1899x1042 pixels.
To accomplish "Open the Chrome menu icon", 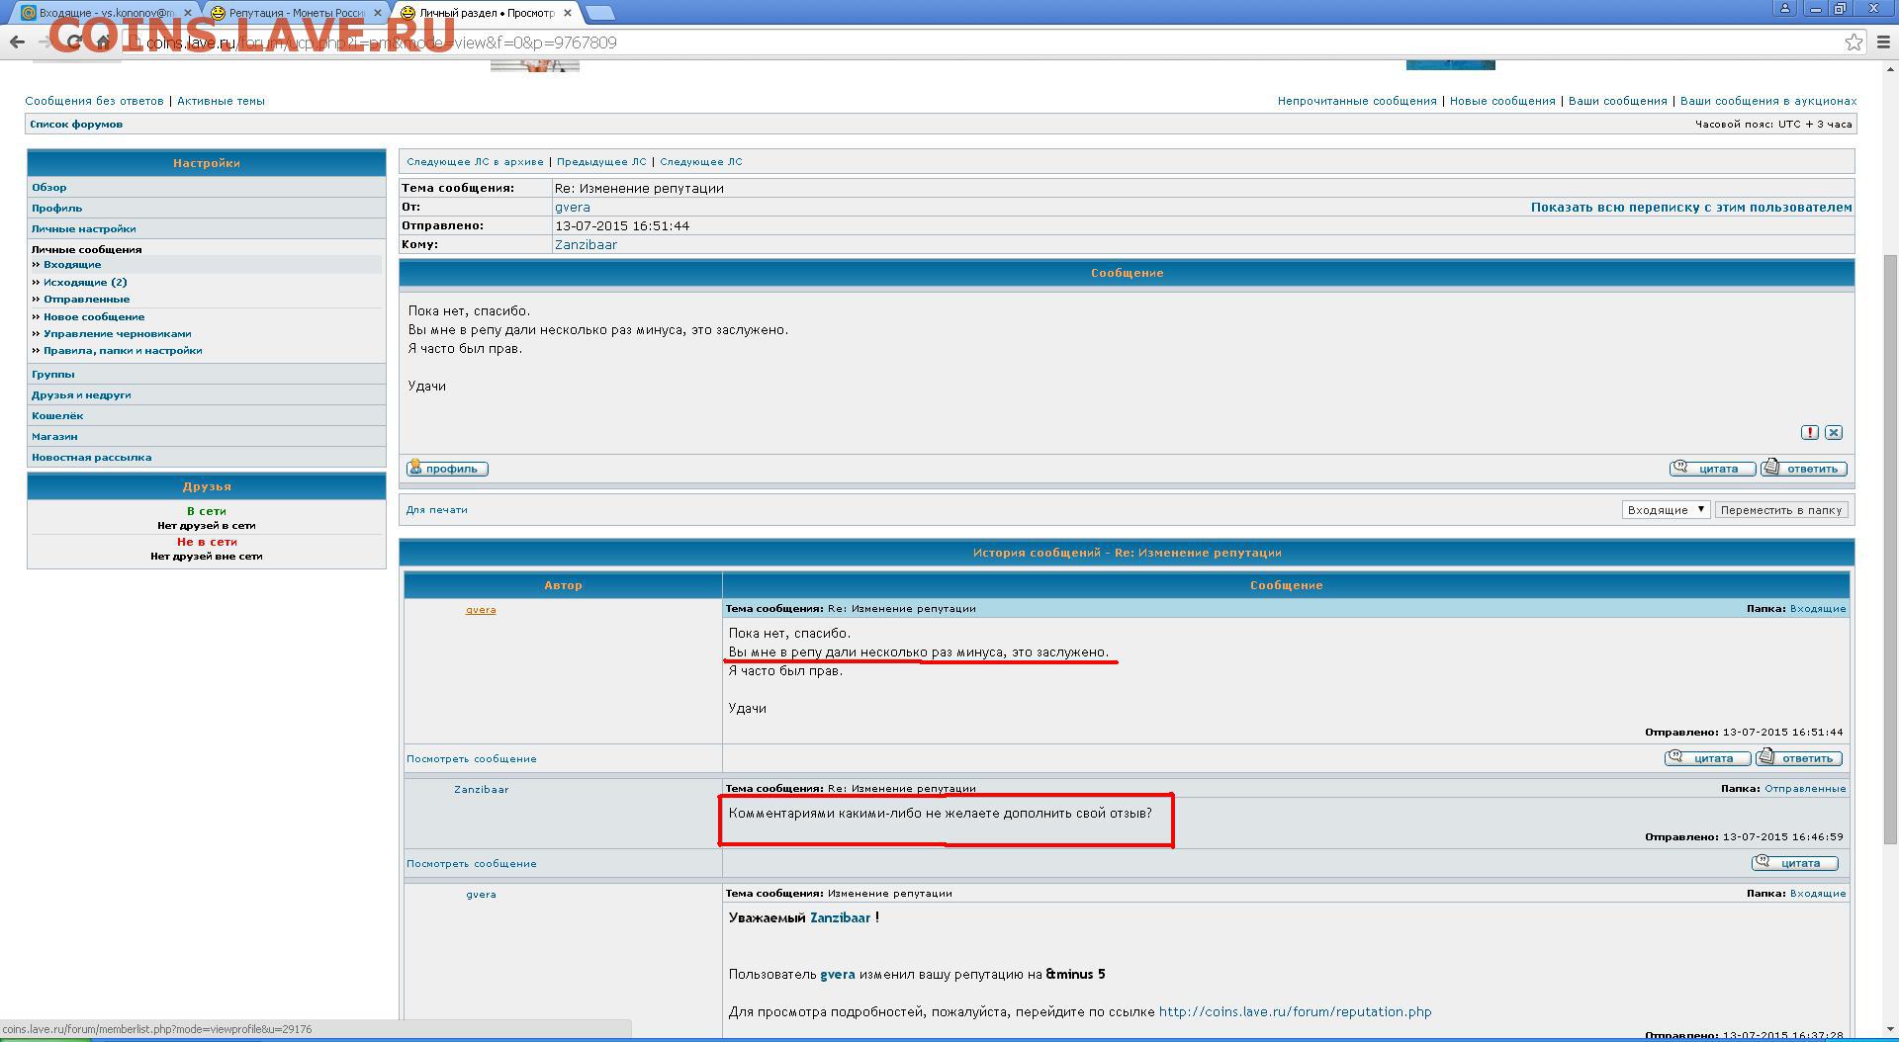I will [x=1883, y=42].
